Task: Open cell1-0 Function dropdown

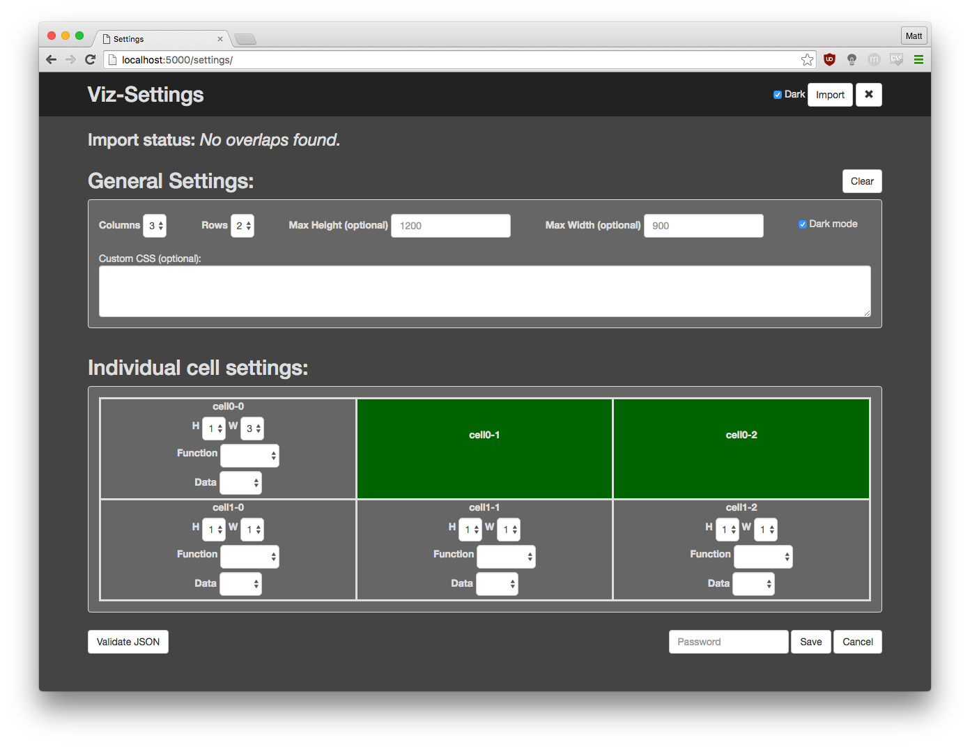Action: (x=249, y=557)
